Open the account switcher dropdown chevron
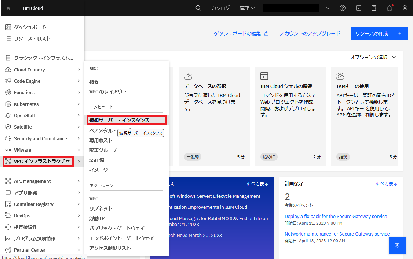The height and width of the screenshot is (259, 413). (328, 8)
